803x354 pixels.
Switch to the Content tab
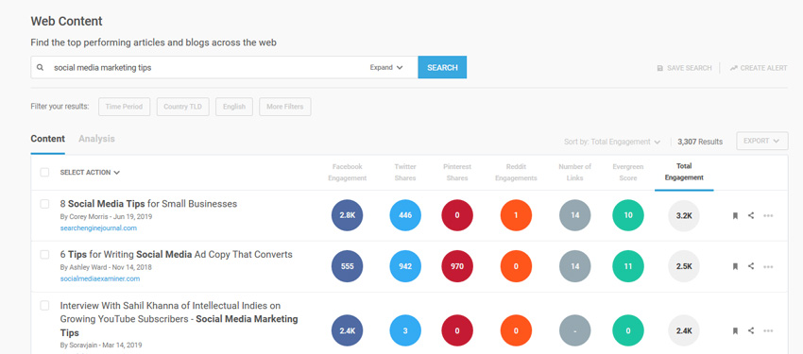(47, 139)
